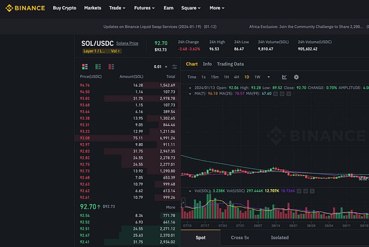The height and width of the screenshot is (247, 369).
Task: Select the Cross 5x tab
Action: 240,238
